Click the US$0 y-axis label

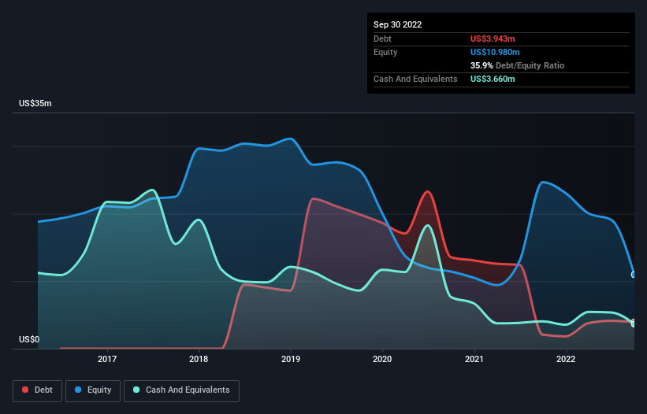[29, 339]
